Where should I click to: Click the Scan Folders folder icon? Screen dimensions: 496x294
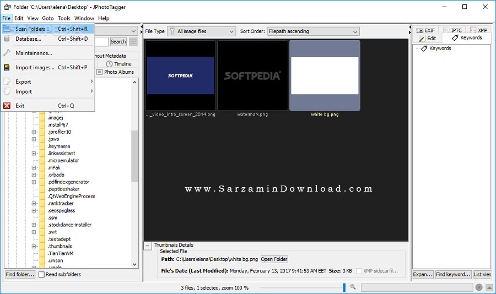[7, 29]
